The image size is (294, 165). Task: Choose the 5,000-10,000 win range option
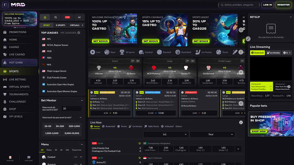[x=72, y=133]
